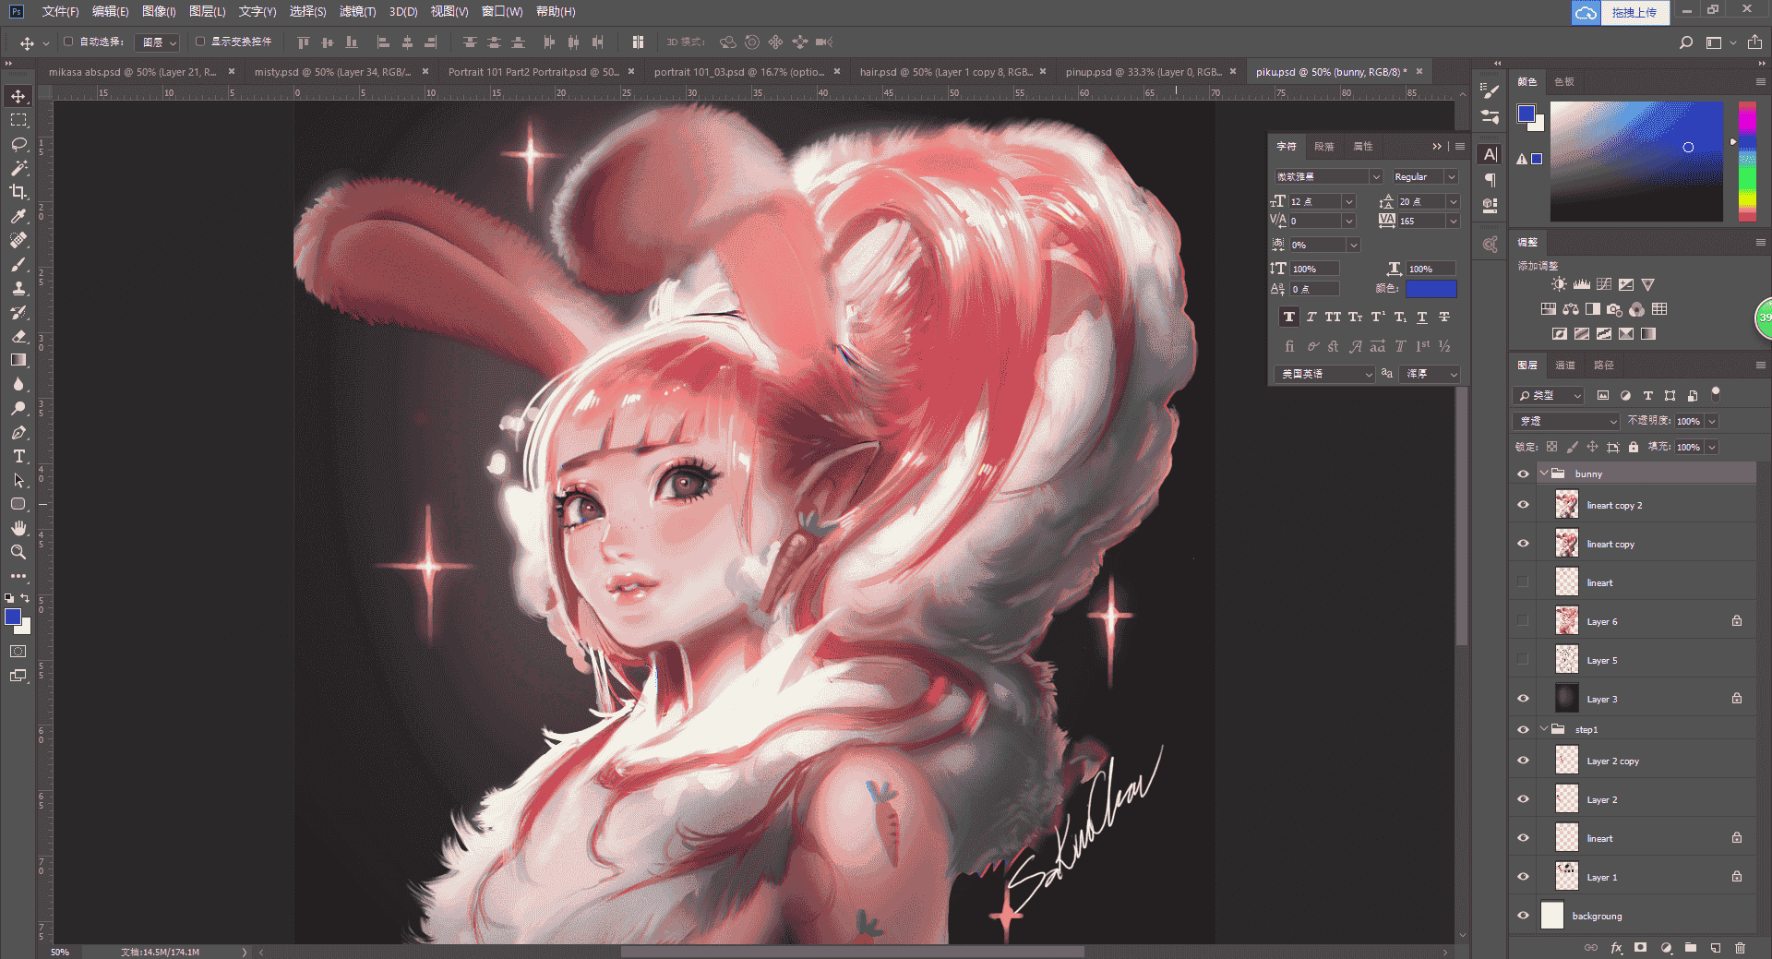Viewport: 1772px width, 959px height.
Task: Collapse the bunny layer group
Action: tap(1544, 474)
